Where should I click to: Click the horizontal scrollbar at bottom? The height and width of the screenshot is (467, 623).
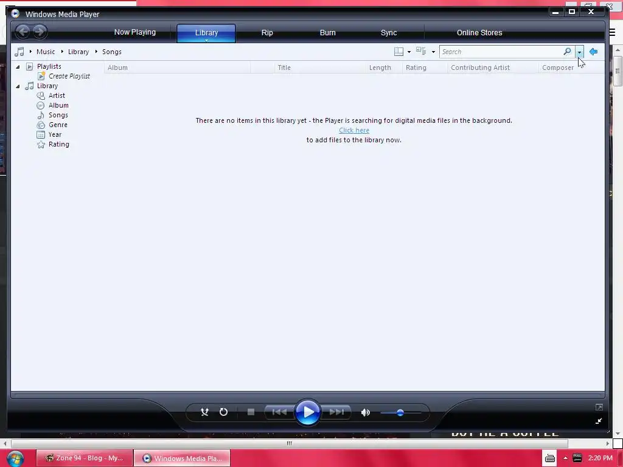pyautogui.click(x=289, y=443)
